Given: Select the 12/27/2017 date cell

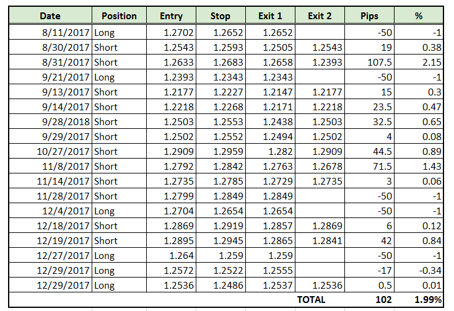Looking at the screenshot, I should [50, 255].
